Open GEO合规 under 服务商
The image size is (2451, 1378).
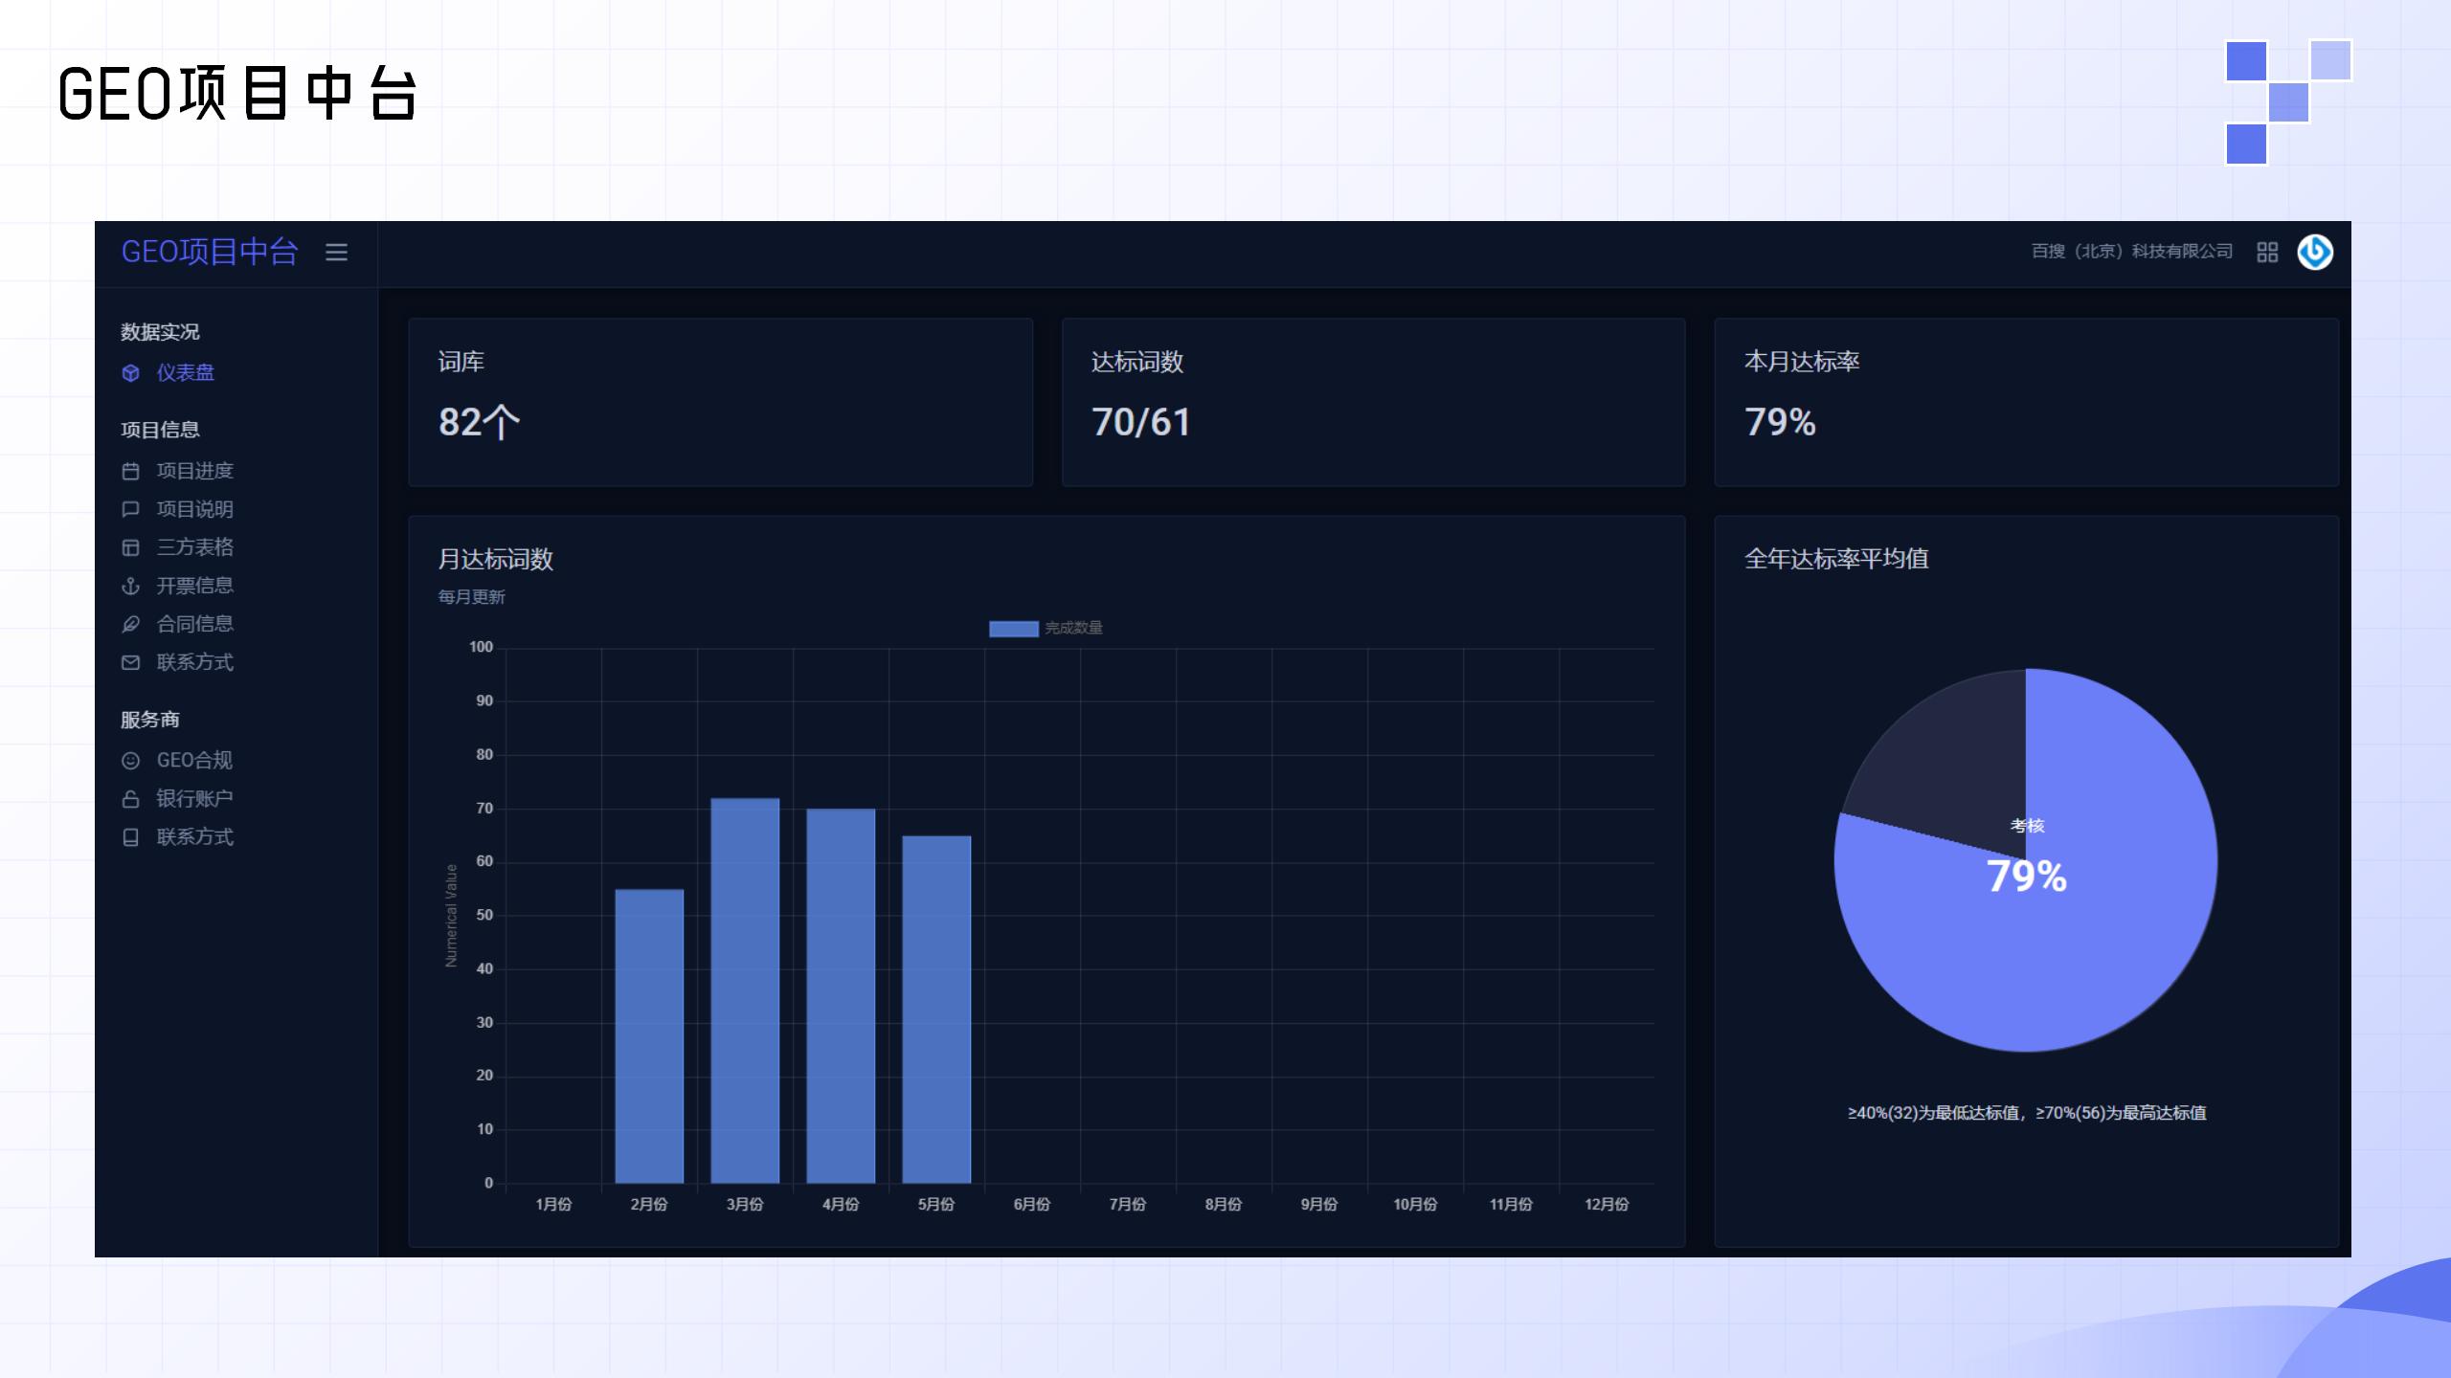tap(194, 760)
